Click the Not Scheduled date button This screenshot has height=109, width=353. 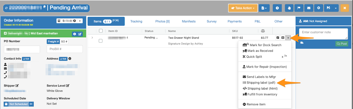(18, 104)
